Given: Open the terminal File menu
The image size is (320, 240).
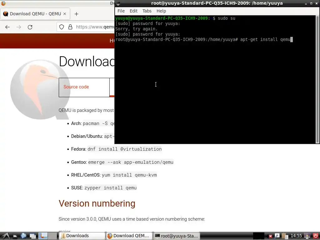Looking at the screenshot, I should (121, 11).
